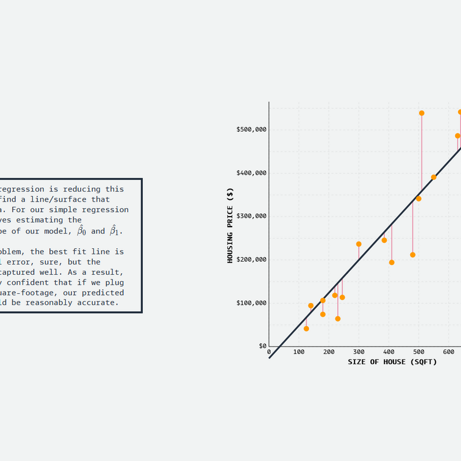Screen dimensions: 461x461
Task: Click the chart plot area origin corner
Action: [x=269, y=346]
